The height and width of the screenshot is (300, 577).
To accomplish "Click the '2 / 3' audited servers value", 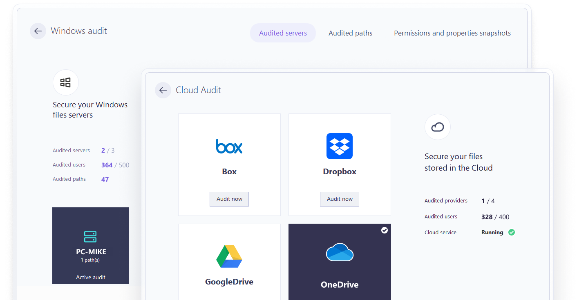I will (x=108, y=151).
